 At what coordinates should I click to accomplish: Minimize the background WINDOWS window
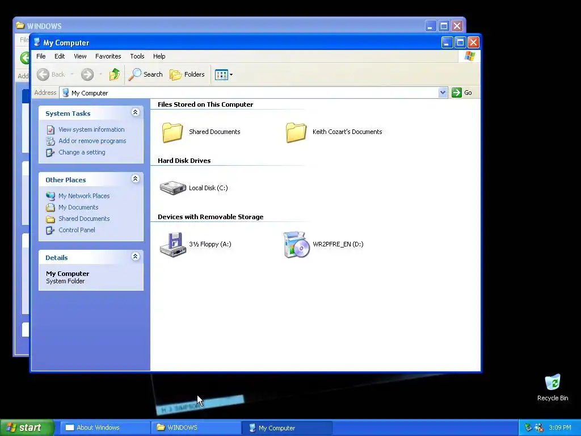(430, 26)
